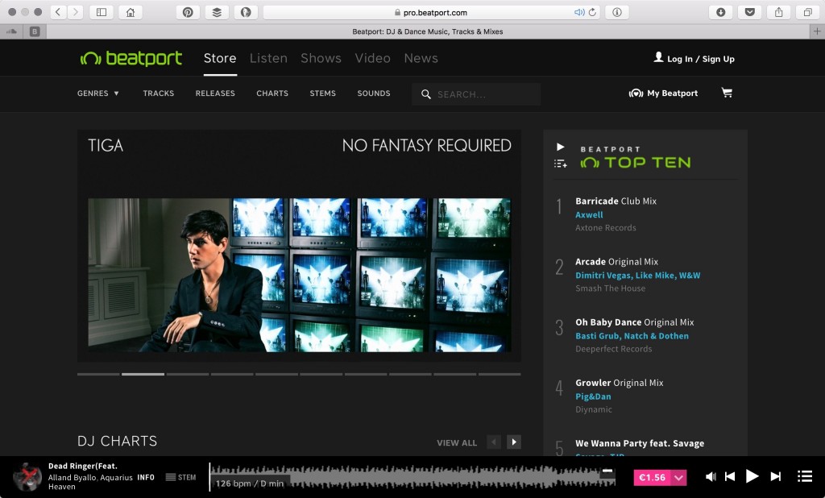
Task: Skip to the next track
Action: point(776,477)
